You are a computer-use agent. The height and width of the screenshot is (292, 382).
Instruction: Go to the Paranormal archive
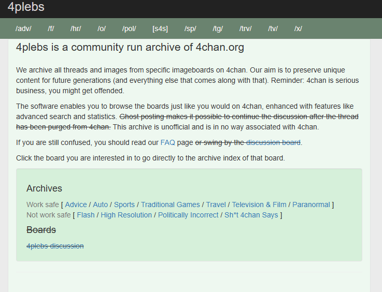(311, 205)
